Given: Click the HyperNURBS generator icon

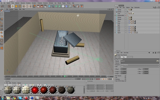Looking at the screenshot, I should click(56, 6).
